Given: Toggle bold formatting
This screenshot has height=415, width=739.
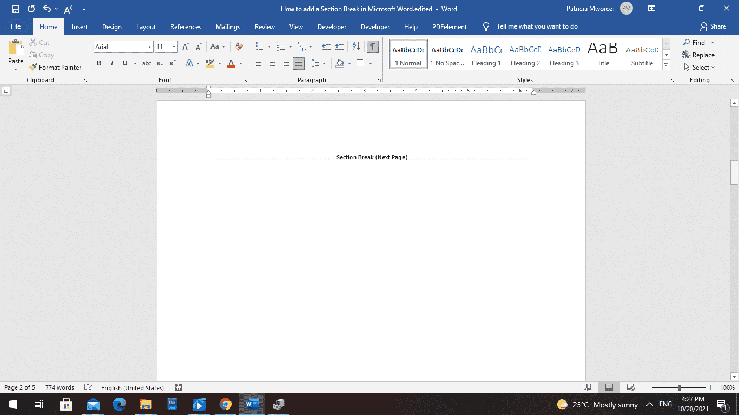Looking at the screenshot, I should click(99, 63).
